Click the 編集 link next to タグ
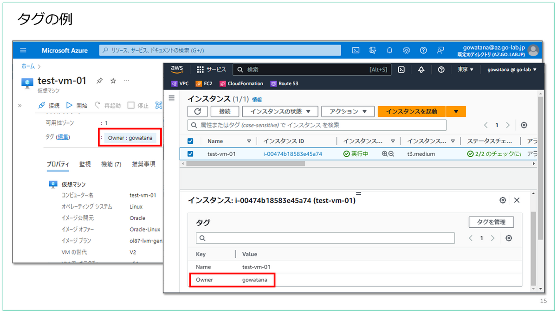Viewport: 557px width, 313px height. click(63, 137)
